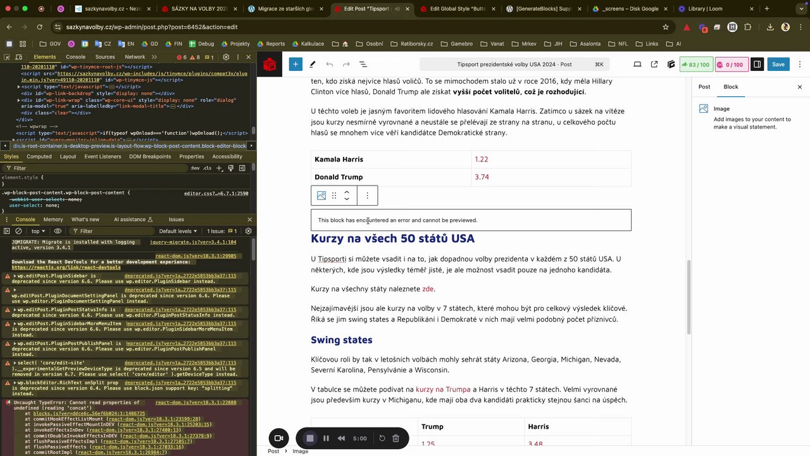The width and height of the screenshot is (810, 456).
Task: Open block toolbar three-dot options
Action: (367, 196)
